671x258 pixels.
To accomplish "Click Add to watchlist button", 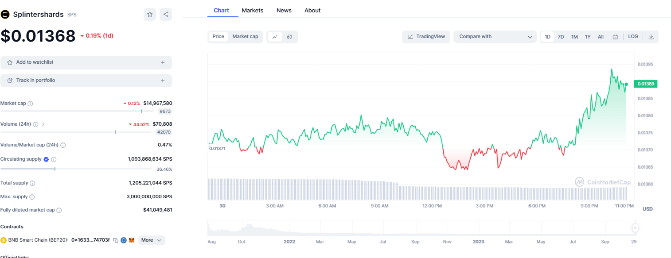I will pos(86,62).
